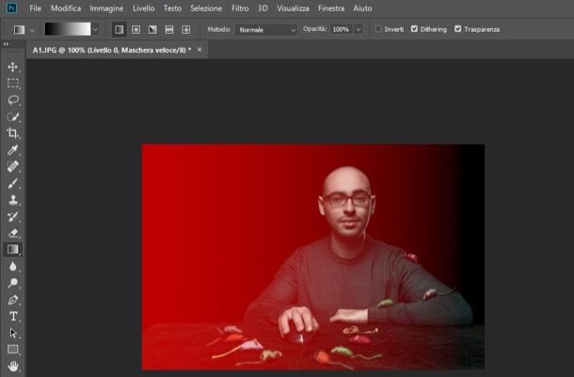Open the File menu
This screenshot has height=377, width=574.
pyautogui.click(x=36, y=8)
